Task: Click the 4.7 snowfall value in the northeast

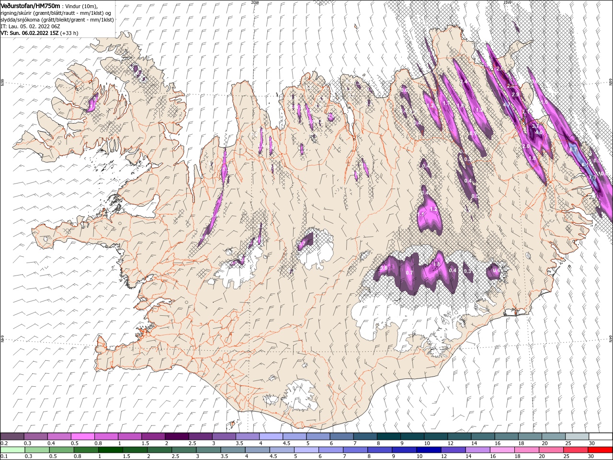Action: (x=507, y=104)
